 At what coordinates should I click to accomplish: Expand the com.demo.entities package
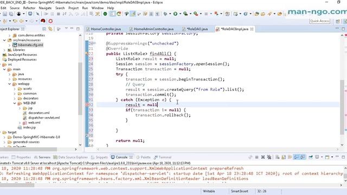coord(10,35)
